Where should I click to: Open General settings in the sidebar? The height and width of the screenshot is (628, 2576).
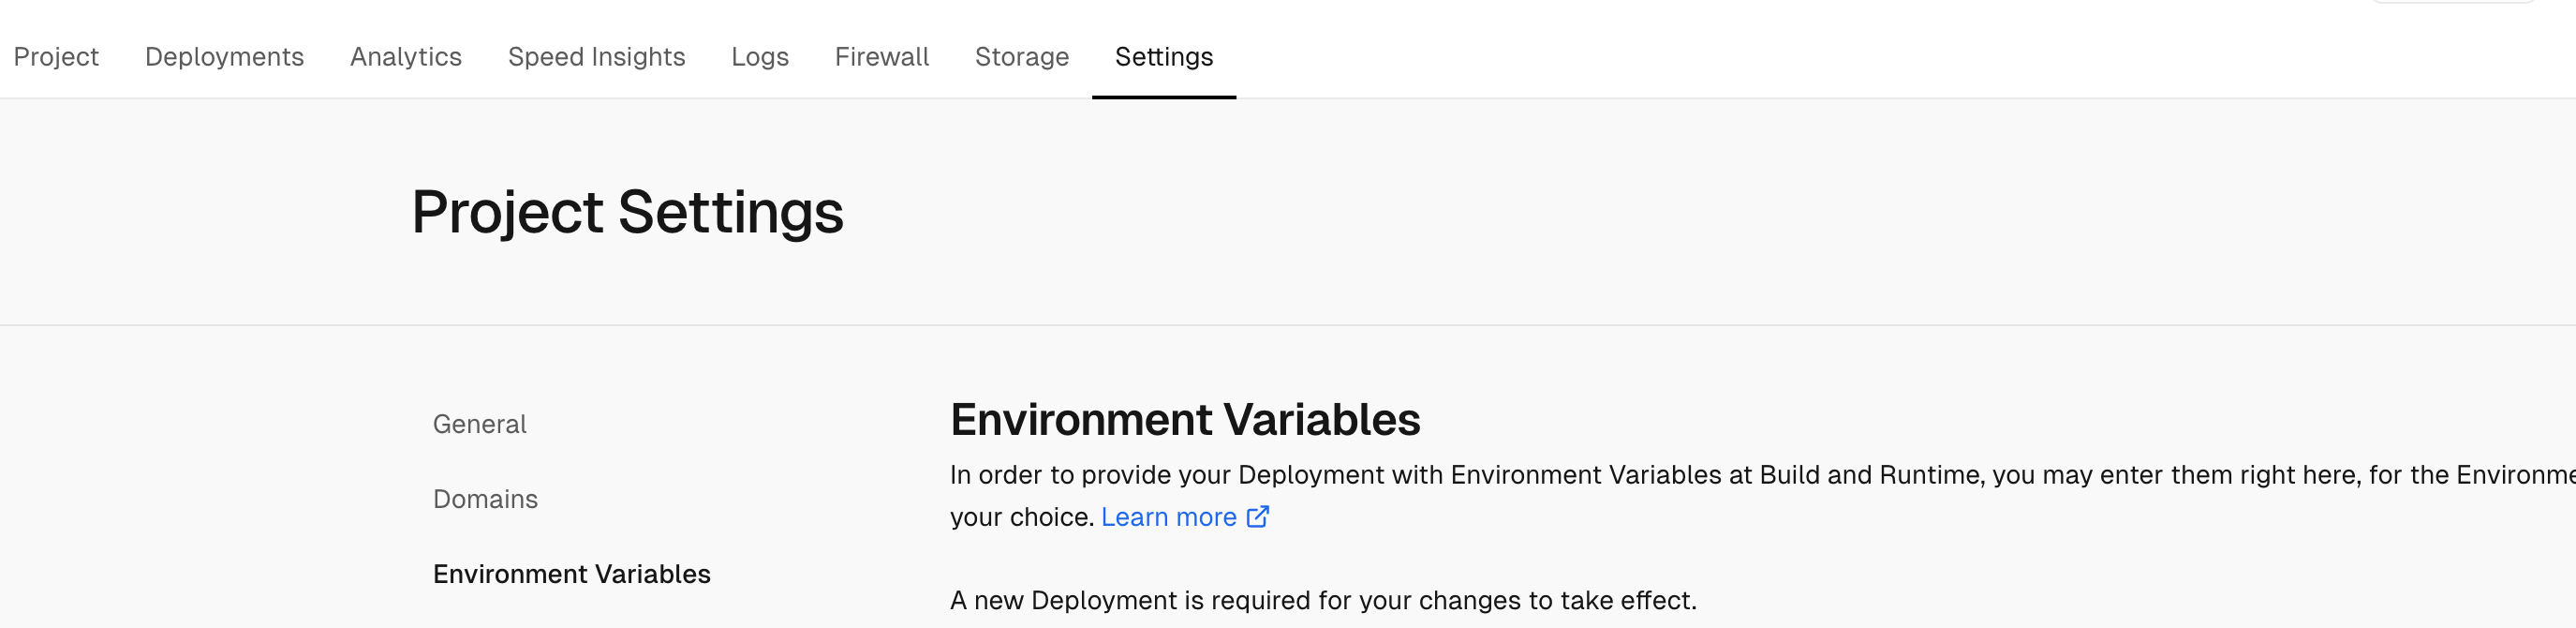(480, 424)
